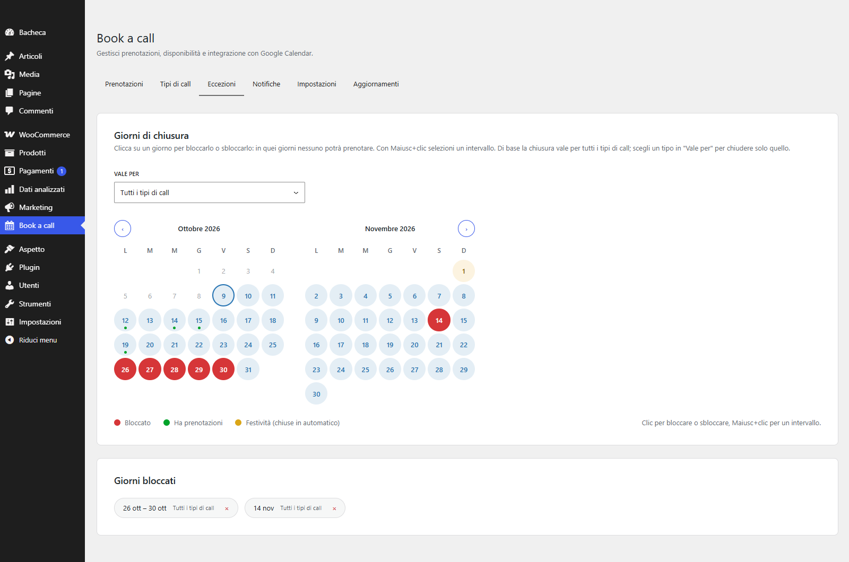The width and height of the screenshot is (849, 562).
Task: Block October 9 highlighted as today
Action: (x=223, y=296)
